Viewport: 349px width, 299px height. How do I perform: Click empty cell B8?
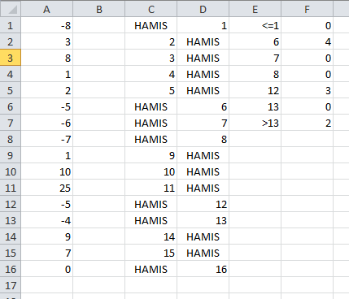point(99,139)
